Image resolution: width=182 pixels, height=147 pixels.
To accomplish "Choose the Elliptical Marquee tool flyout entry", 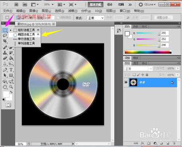I will tap(25, 34).
